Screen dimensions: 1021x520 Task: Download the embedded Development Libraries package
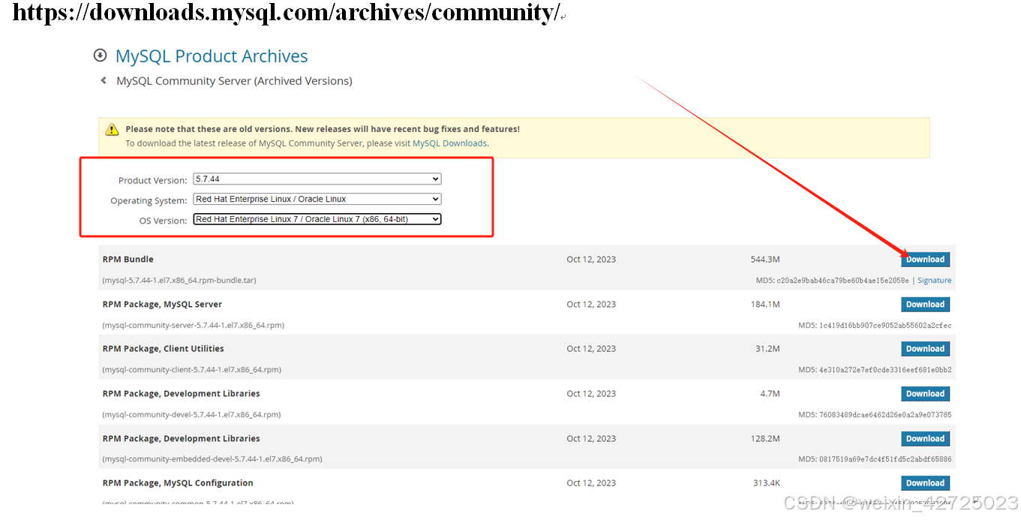pyautogui.click(x=925, y=438)
